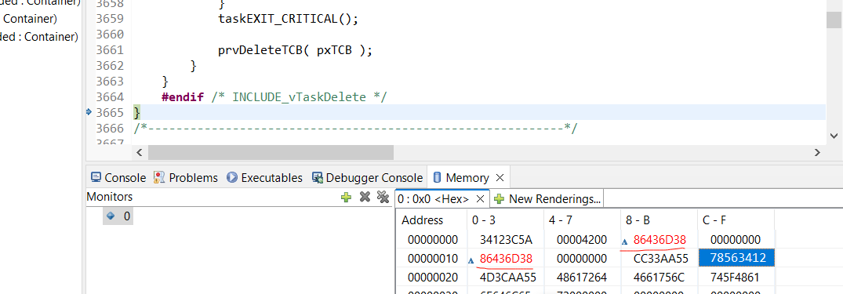Select memory cell 00004200
This screenshot has height=294, width=843.
pos(582,239)
